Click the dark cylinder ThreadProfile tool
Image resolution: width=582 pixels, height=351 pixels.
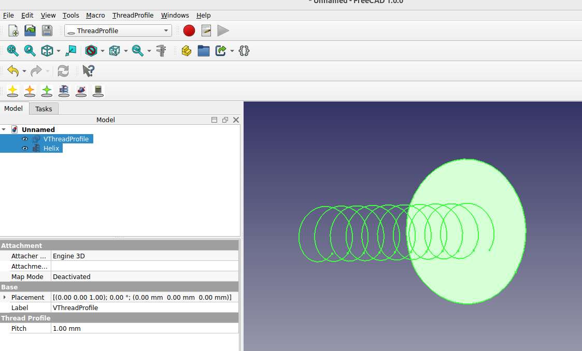[98, 91]
